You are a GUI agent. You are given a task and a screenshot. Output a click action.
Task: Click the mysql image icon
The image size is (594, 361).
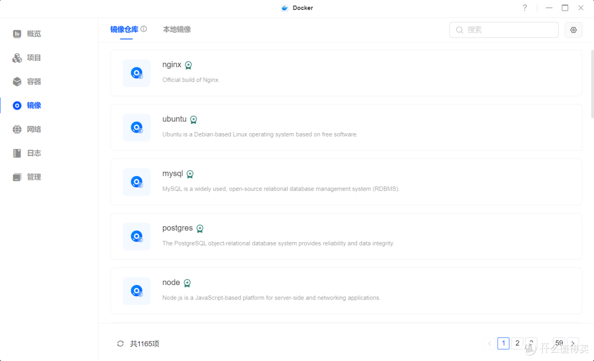(136, 182)
